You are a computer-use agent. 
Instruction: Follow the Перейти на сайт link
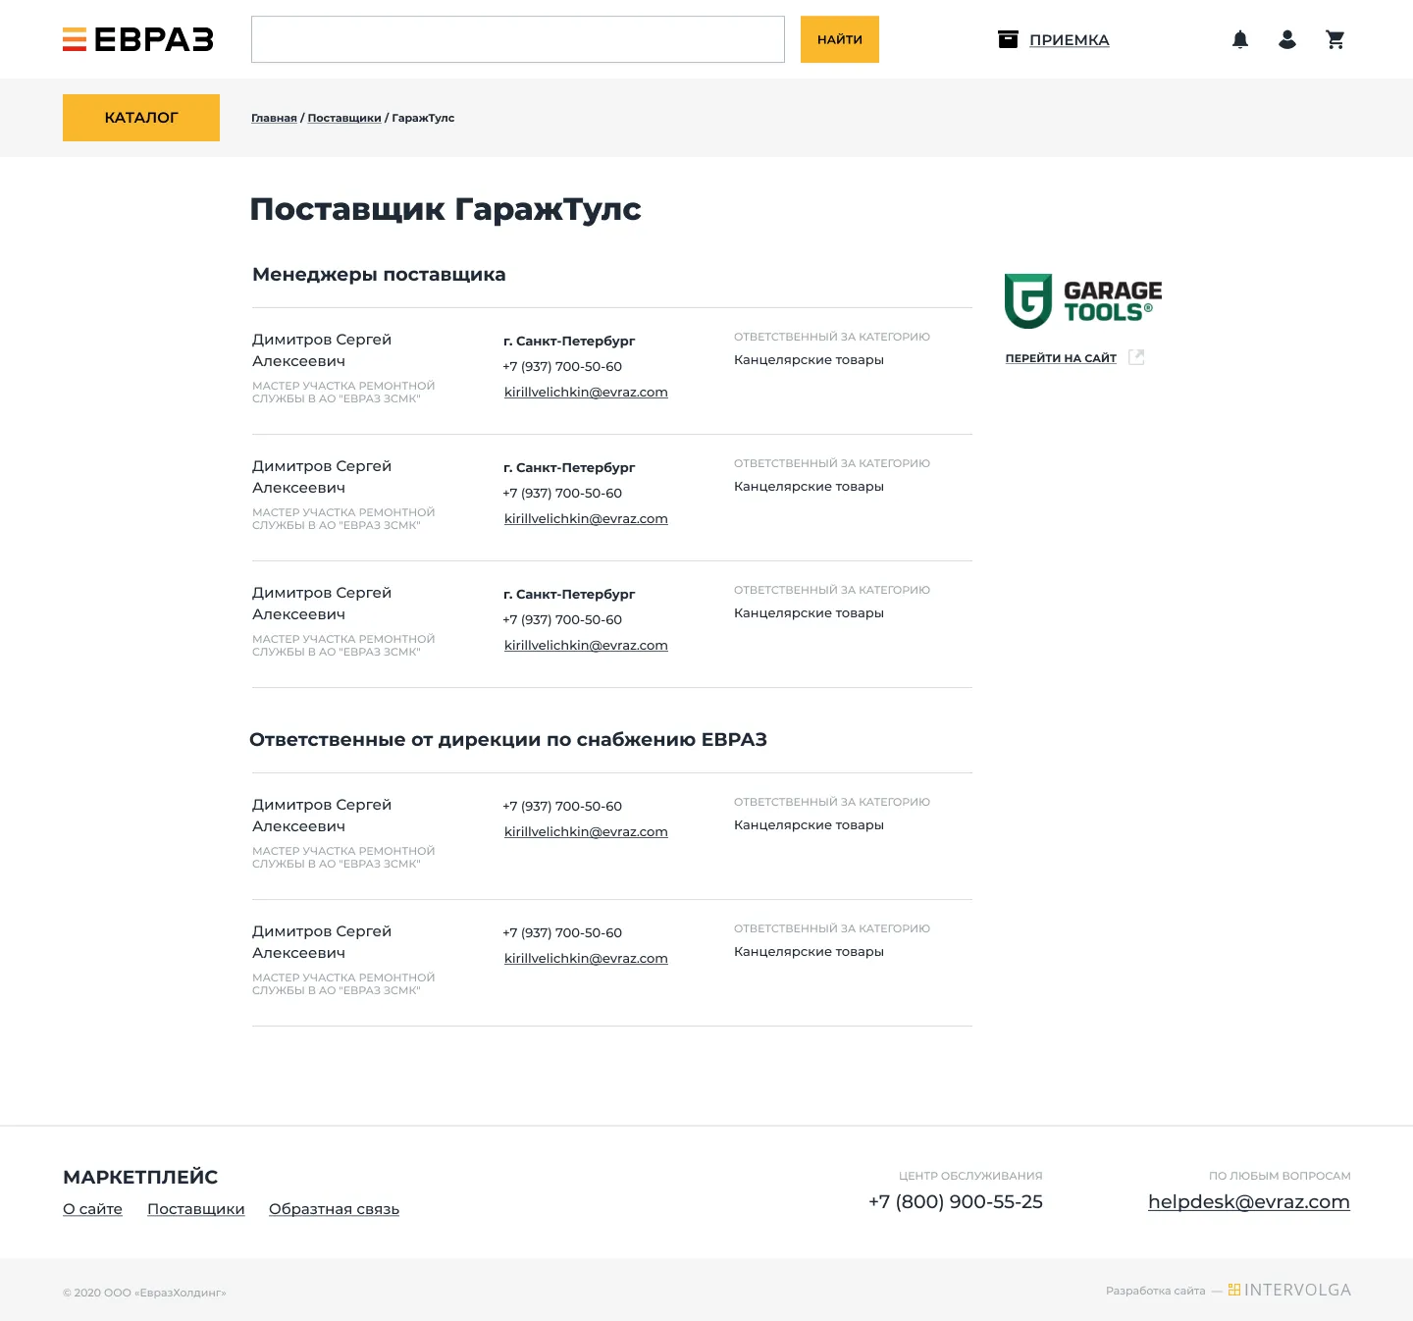point(1061,358)
